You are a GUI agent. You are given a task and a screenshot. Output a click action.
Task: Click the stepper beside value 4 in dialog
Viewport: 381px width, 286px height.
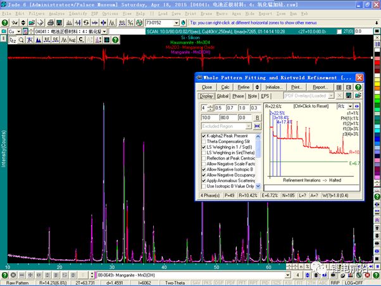210,108
